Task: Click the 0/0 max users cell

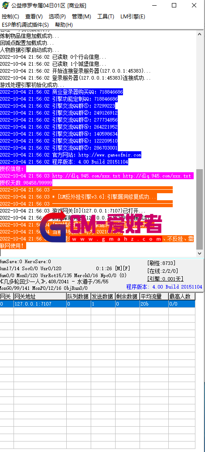Action: tap(182, 304)
